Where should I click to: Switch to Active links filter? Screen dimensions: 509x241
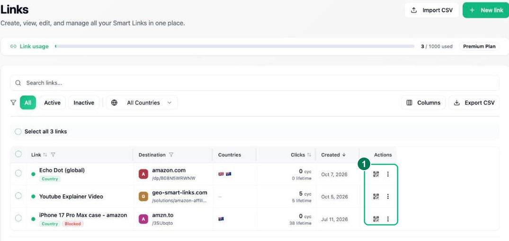[52, 103]
